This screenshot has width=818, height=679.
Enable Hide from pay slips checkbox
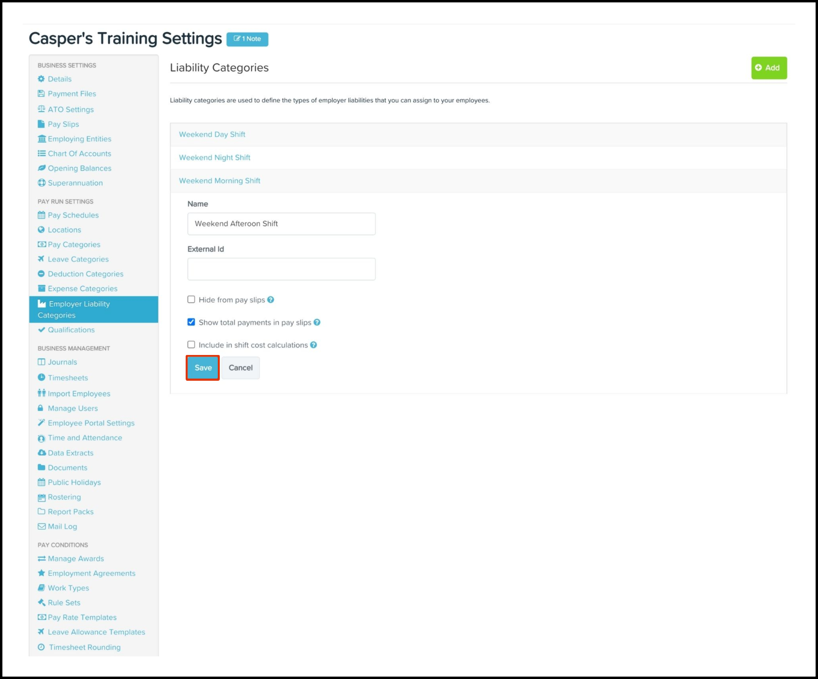[x=191, y=299]
